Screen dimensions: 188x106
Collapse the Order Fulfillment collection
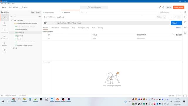(11, 20)
